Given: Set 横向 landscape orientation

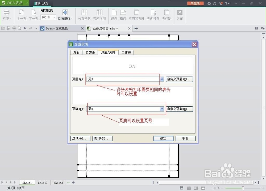Looking at the screenshot, I should point(123,15).
